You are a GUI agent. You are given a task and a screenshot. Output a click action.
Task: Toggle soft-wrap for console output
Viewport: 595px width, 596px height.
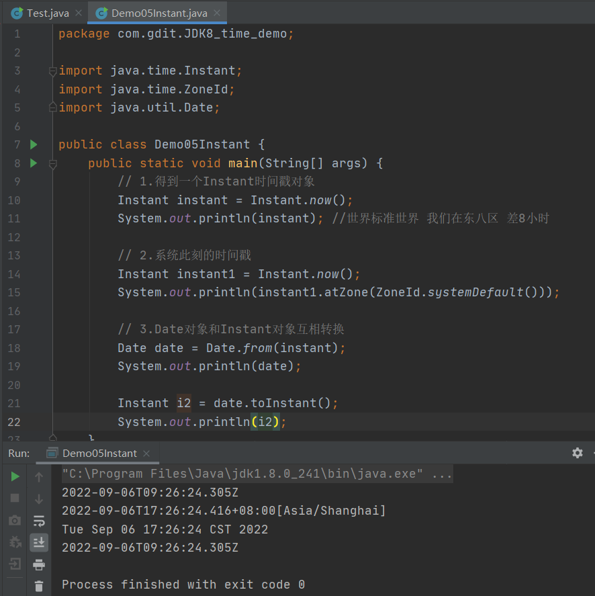tap(39, 519)
